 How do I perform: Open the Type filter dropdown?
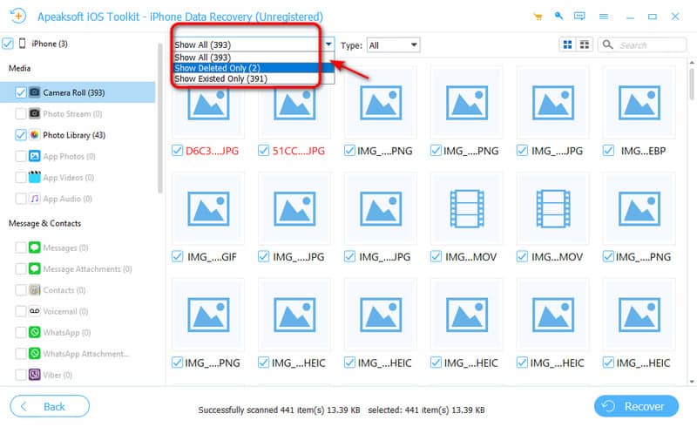point(393,44)
